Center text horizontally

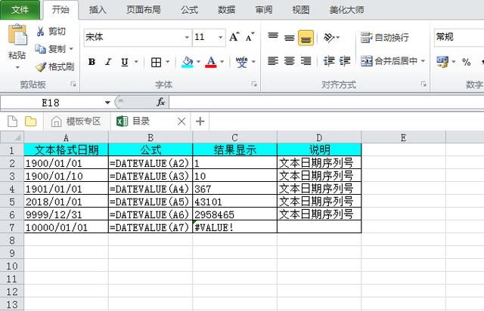[289, 61]
